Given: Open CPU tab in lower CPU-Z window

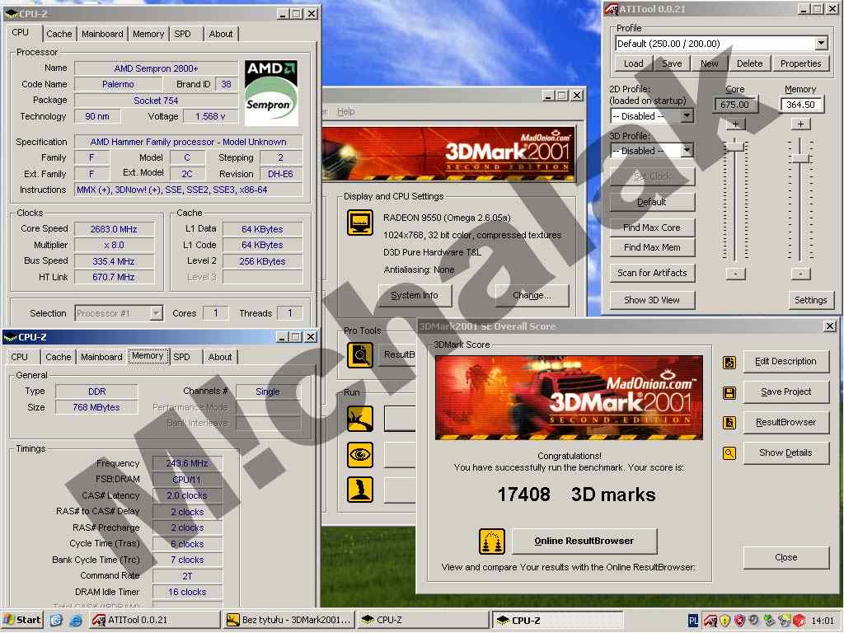Looking at the screenshot, I should (x=20, y=357).
